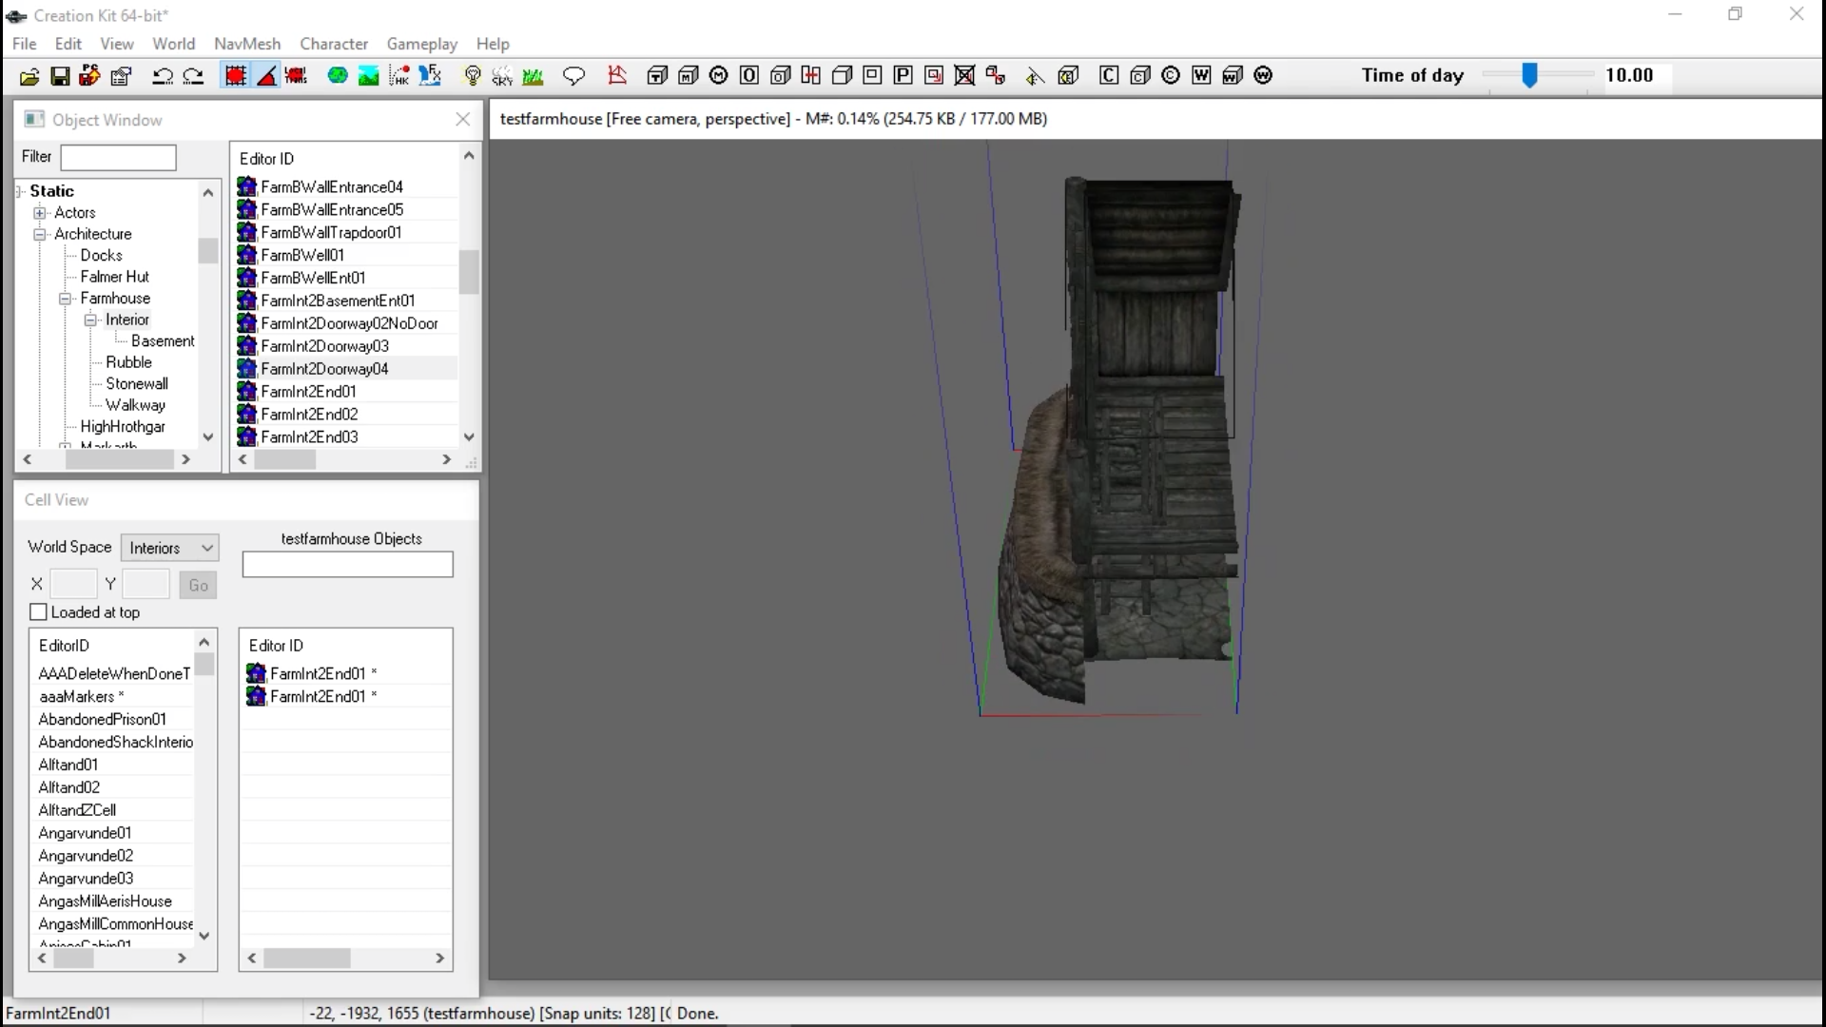The width and height of the screenshot is (1826, 1027).
Task: Enable the Loaded at top checkbox
Action: tap(39, 612)
